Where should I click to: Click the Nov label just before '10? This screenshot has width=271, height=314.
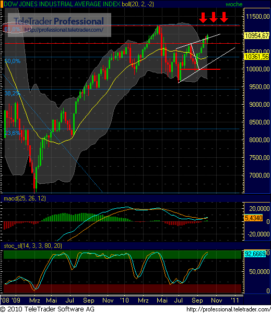(108, 300)
